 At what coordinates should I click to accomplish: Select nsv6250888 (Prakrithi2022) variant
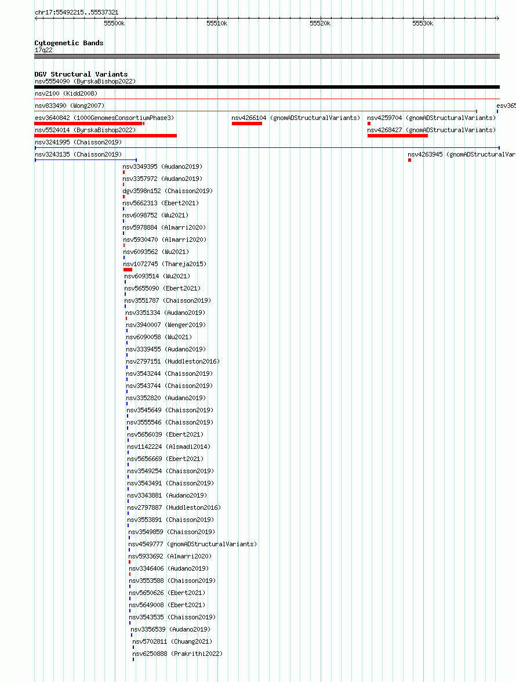[x=177, y=654]
